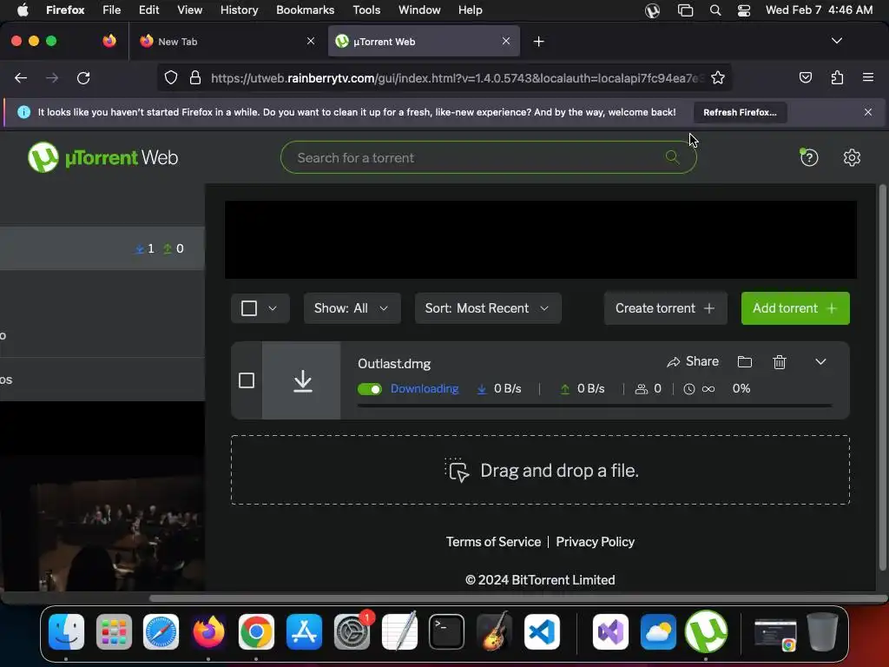Click the vertical page scrollbar
Image resolution: width=889 pixels, height=667 pixels.
click(882, 377)
